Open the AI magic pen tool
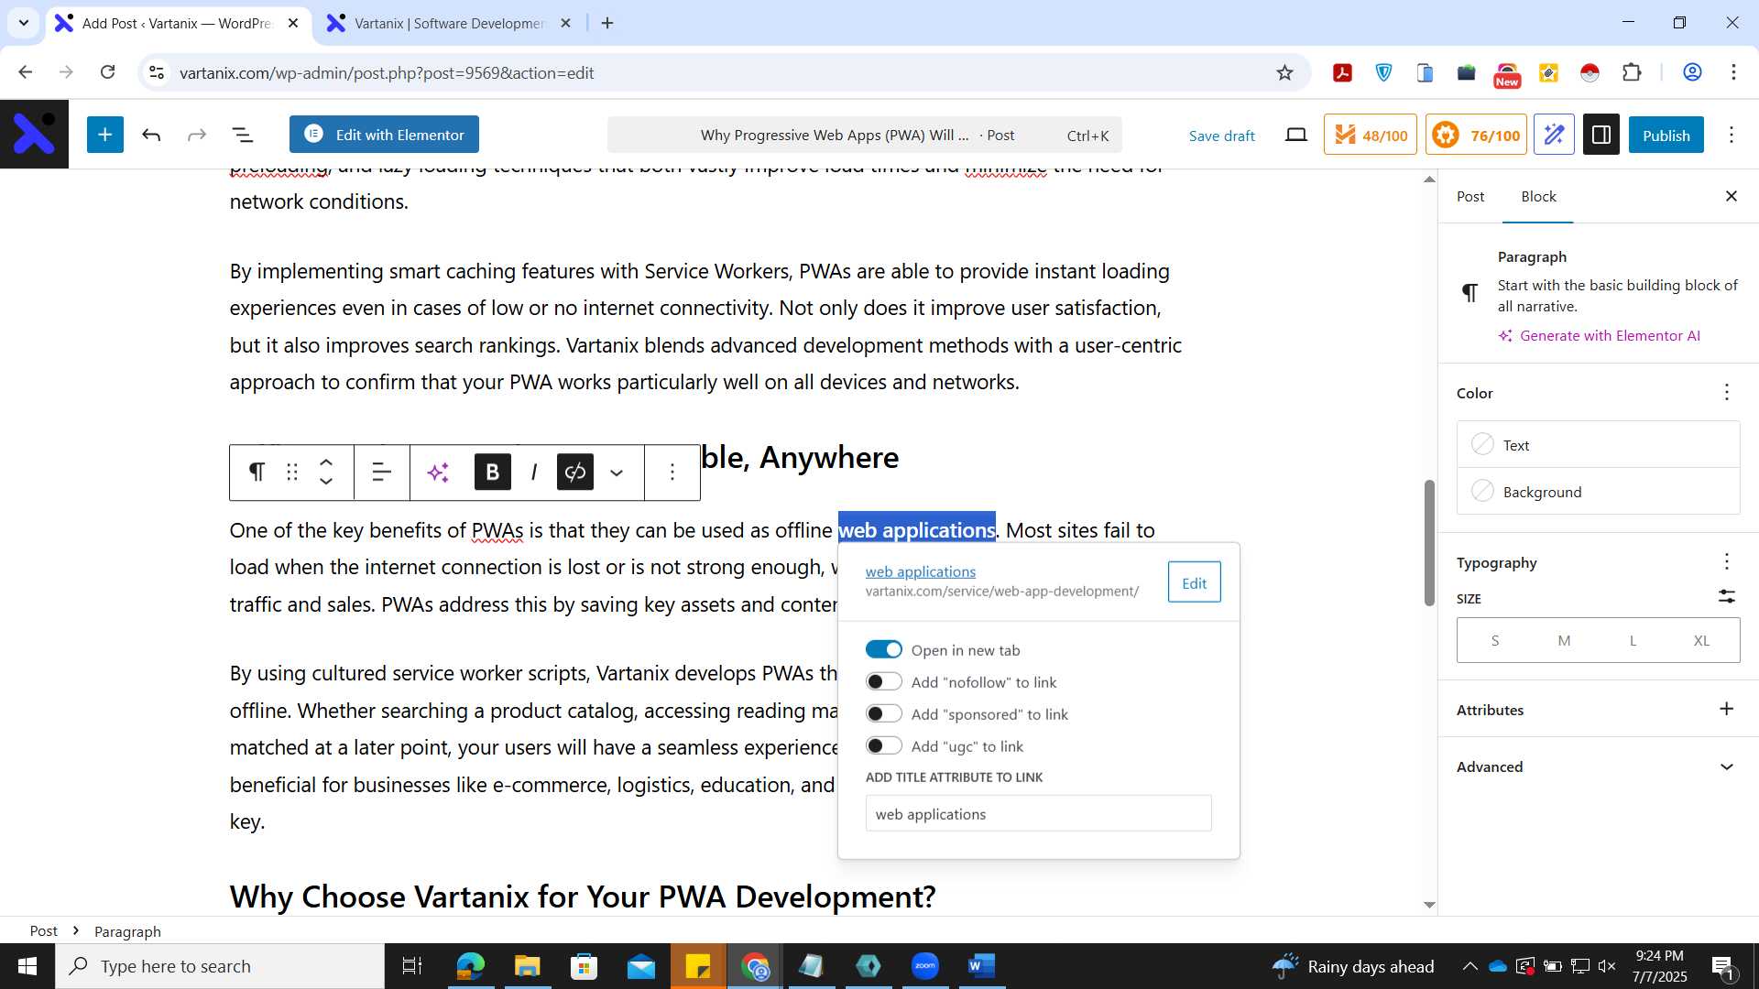1759x989 pixels. click(x=1554, y=136)
